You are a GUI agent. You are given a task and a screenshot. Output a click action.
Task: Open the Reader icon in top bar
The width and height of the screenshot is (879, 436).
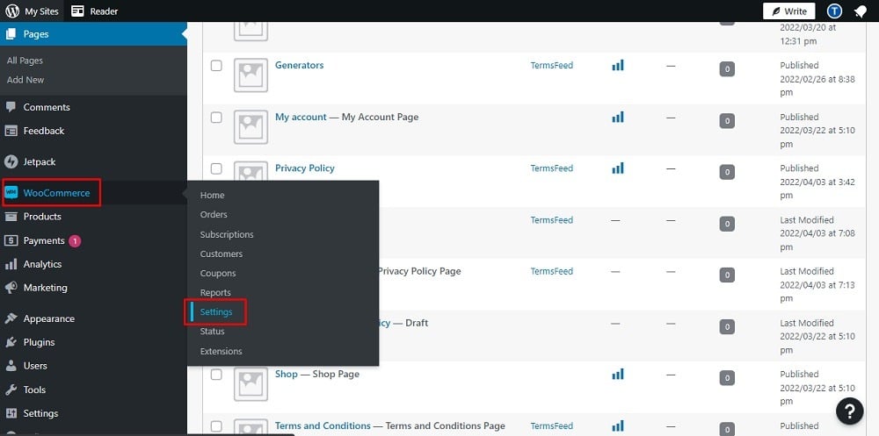pyautogui.click(x=77, y=11)
